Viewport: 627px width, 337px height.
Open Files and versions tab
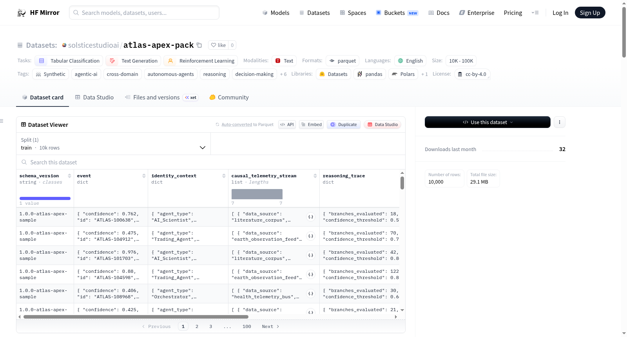pos(161,97)
